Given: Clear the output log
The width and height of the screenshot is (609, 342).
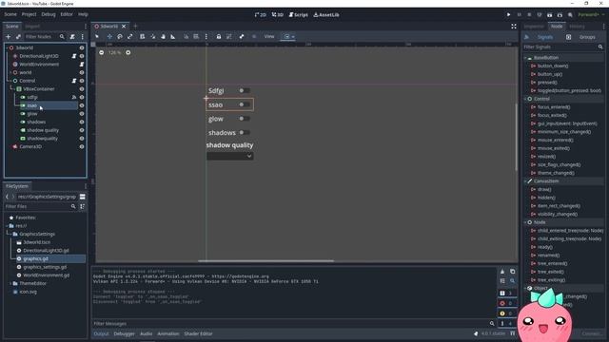Looking at the screenshot, I should (502, 272).
